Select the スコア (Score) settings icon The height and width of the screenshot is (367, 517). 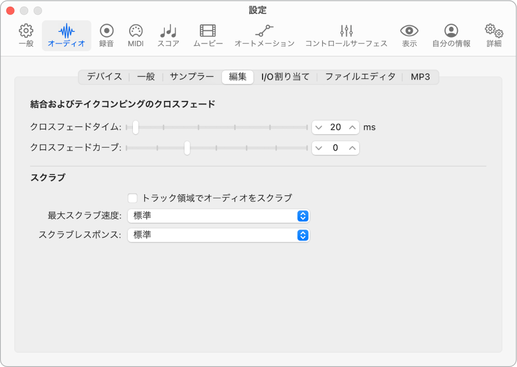click(167, 35)
